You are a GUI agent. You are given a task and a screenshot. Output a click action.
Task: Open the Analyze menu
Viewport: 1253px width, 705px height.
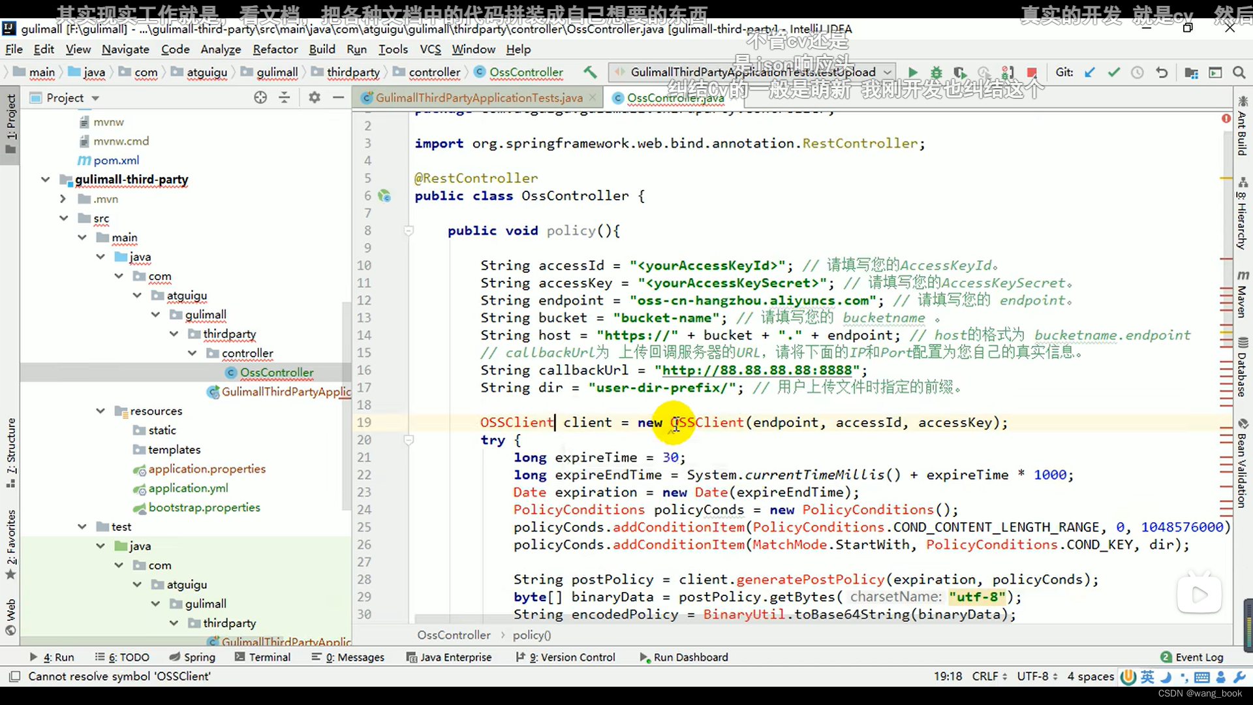[221, 49]
